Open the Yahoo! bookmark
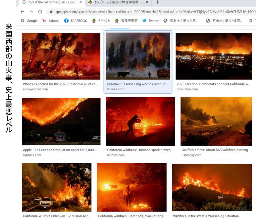This screenshot has width=256, height=220. point(50,21)
